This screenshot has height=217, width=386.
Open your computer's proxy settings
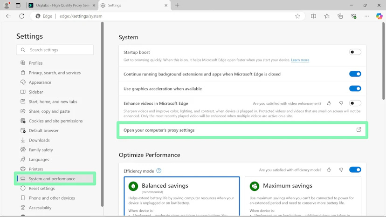pos(242,130)
